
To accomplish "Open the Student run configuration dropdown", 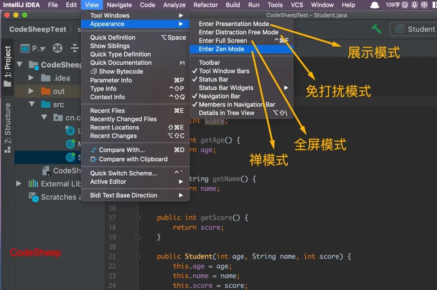I will 414,29.
